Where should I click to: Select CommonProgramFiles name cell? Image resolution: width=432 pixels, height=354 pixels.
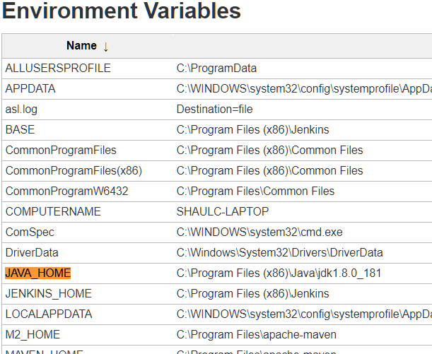click(61, 151)
